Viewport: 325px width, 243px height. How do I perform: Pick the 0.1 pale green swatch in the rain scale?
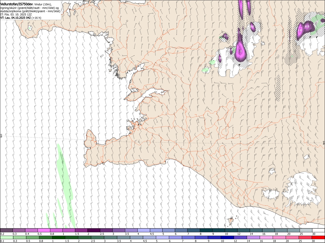coord(7,238)
